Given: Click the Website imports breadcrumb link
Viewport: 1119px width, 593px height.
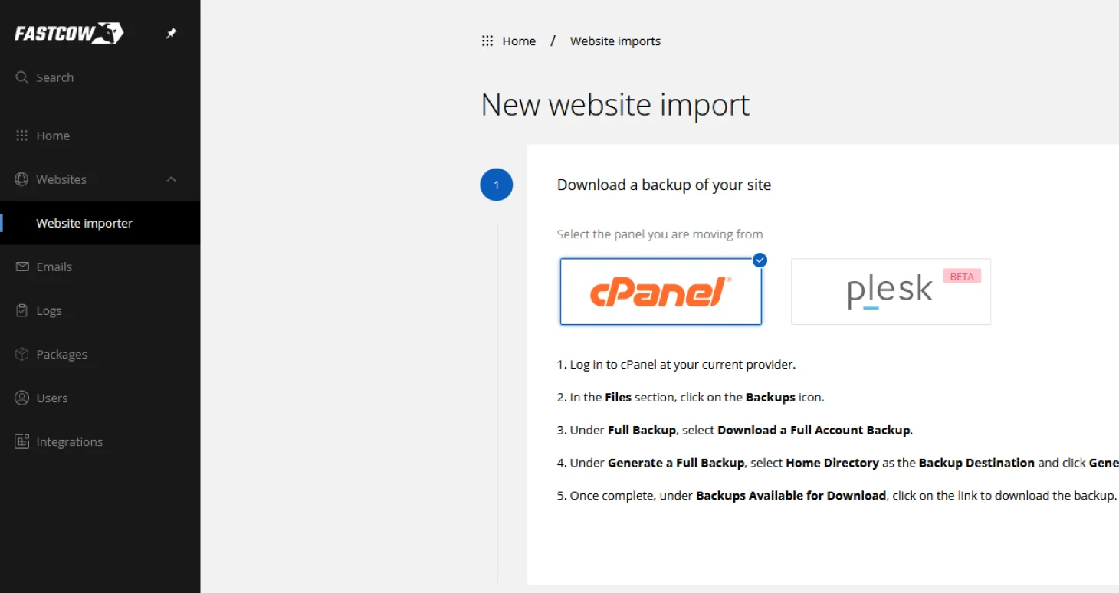Looking at the screenshot, I should [615, 41].
